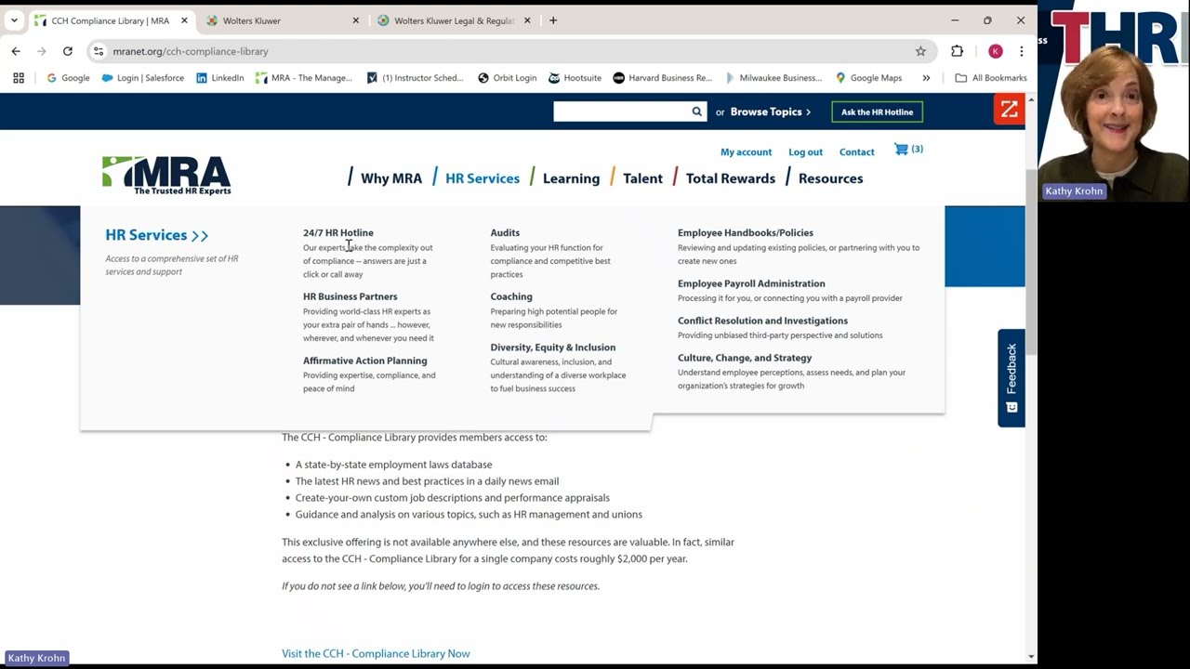
Task: Expand the tab search dropdown arrow
Action: point(14,20)
